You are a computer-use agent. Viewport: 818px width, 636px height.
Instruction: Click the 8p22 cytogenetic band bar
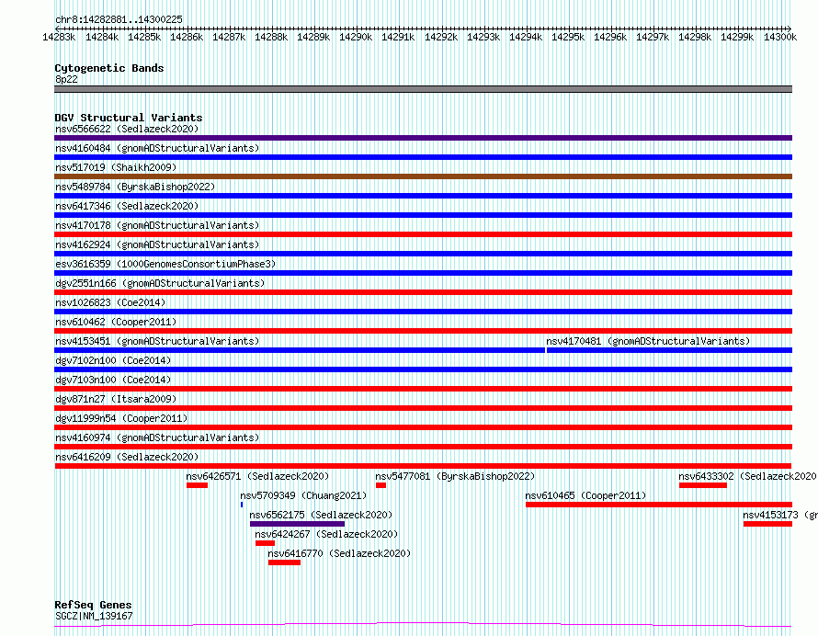point(423,89)
